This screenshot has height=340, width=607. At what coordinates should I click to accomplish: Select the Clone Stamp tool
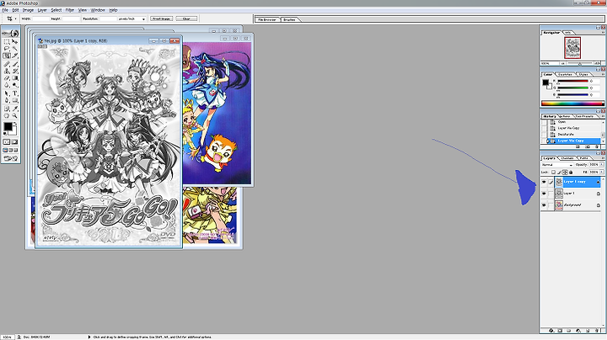point(6,71)
